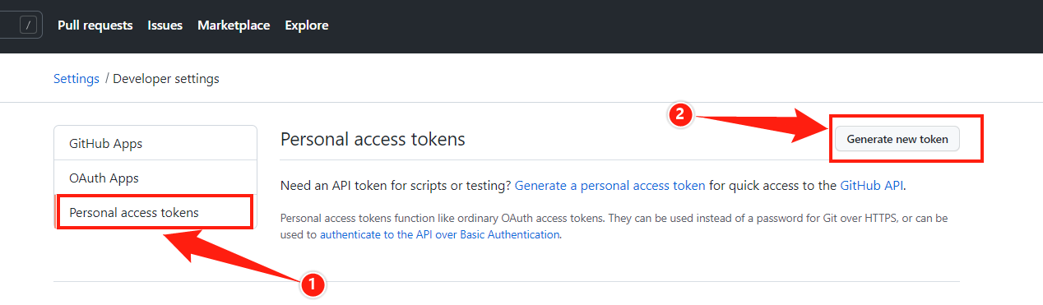Open the Marketplace navigation item

[x=234, y=25]
